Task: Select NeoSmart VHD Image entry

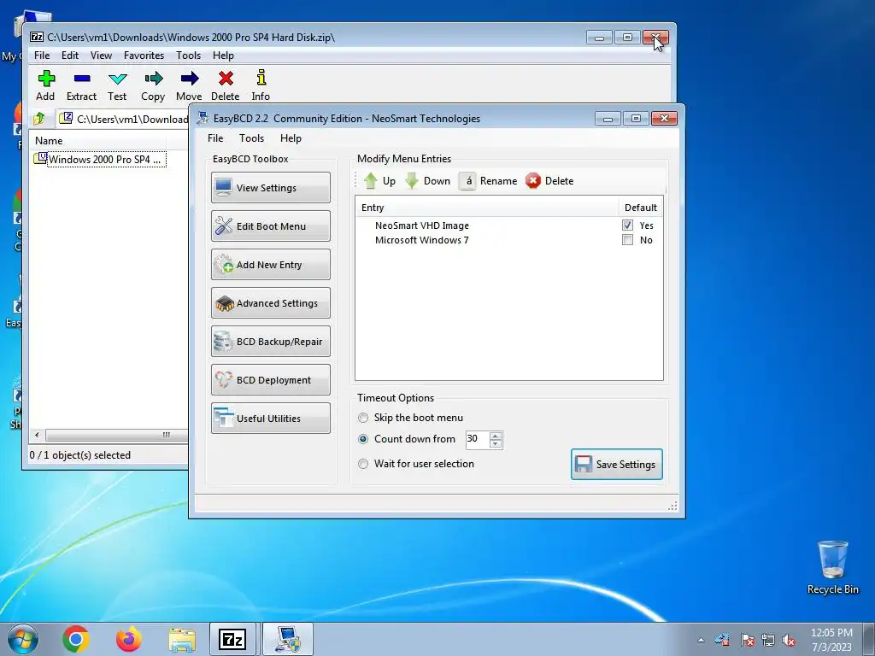Action: (x=422, y=225)
